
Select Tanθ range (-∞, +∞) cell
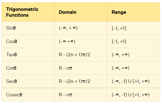[x=133, y=55]
